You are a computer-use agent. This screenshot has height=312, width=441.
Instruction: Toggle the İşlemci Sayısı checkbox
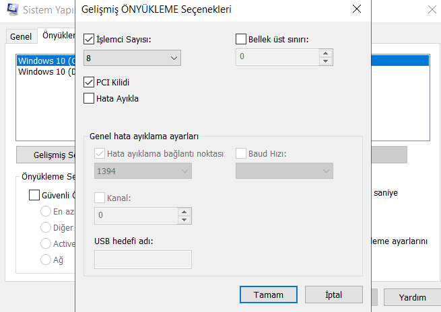point(90,39)
